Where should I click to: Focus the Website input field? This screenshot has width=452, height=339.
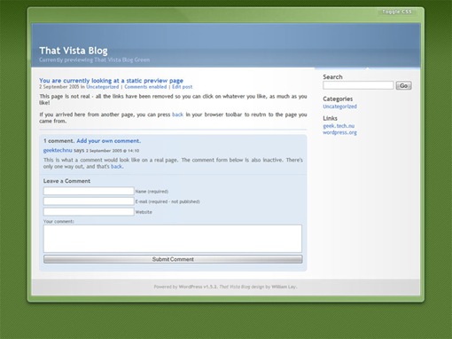click(x=89, y=212)
